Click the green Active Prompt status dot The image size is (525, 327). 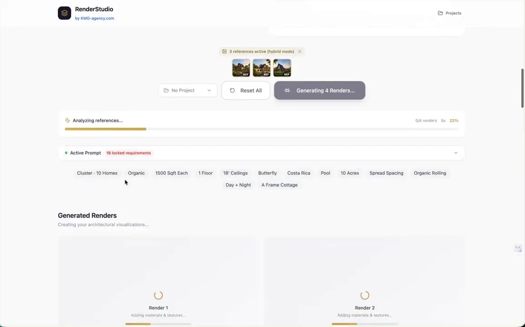point(66,153)
